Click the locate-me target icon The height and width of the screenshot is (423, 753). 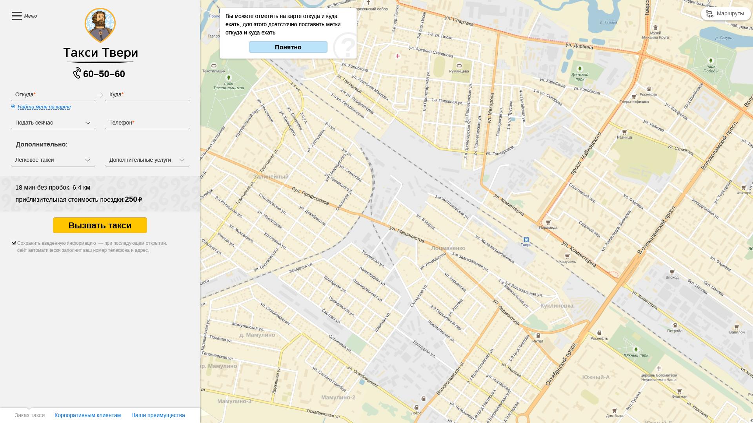[x=13, y=107]
